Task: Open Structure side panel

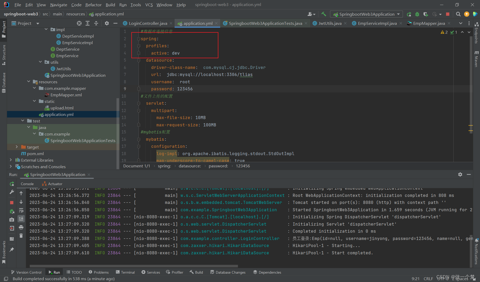Action: coord(4,55)
